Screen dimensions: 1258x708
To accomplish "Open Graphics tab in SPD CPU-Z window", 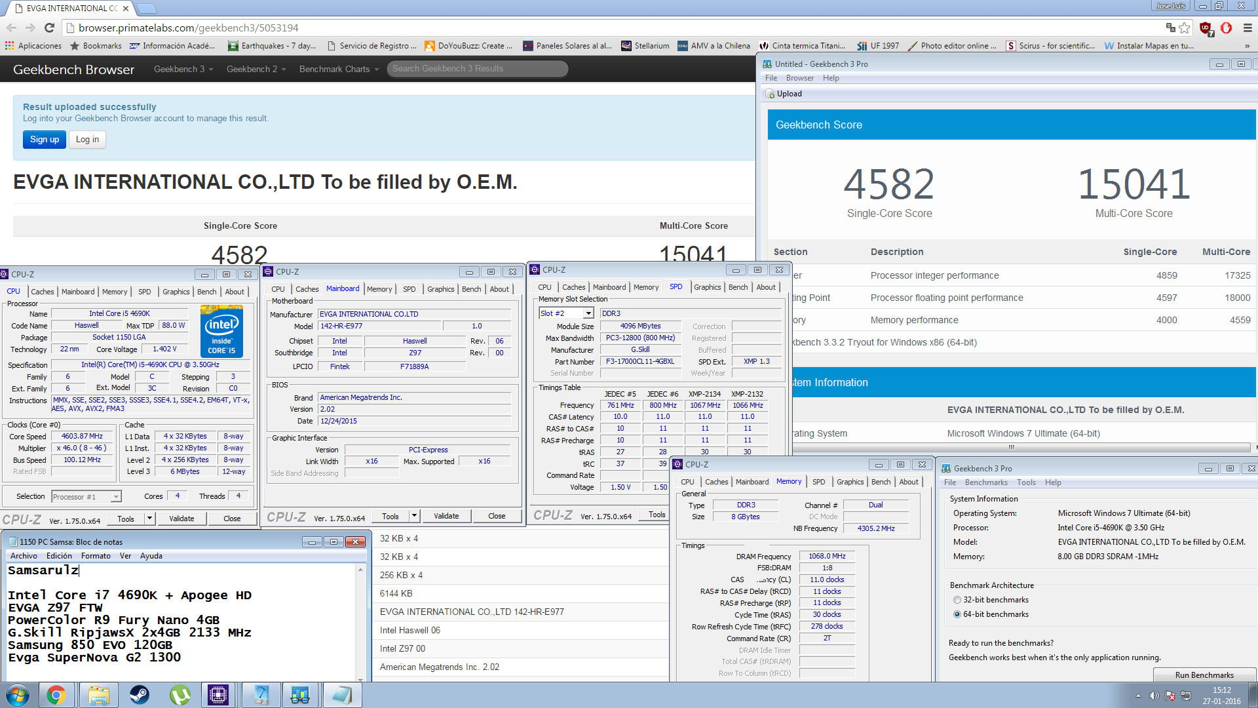I will tap(707, 287).
